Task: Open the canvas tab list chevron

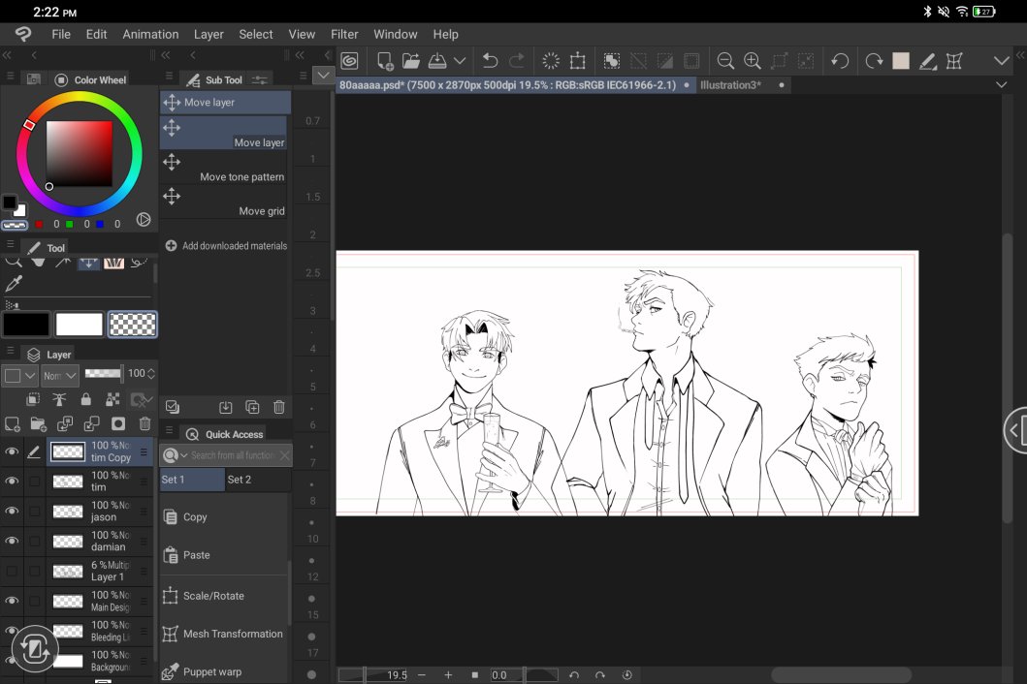Action: [x=1002, y=84]
